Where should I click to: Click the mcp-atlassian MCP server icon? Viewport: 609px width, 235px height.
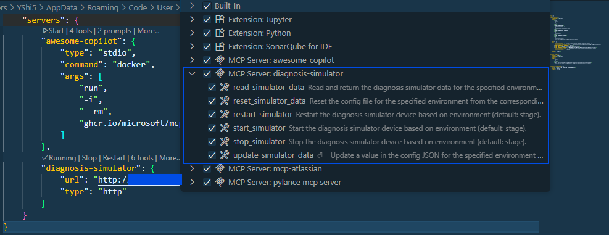pyautogui.click(x=220, y=169)
